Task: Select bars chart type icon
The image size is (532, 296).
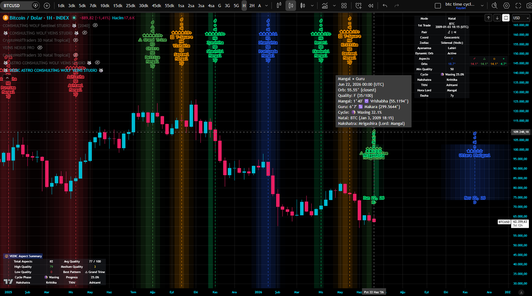Action: click(x=278, y=6)
